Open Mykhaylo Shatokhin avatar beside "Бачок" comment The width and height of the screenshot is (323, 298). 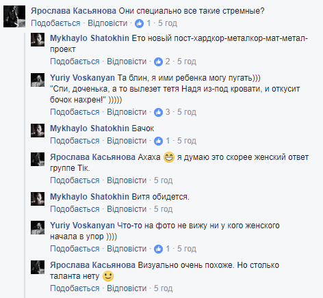click(38, 131)
